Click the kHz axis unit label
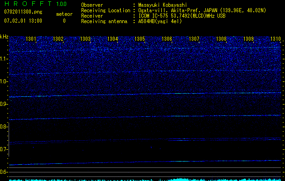 click(4, 37)
